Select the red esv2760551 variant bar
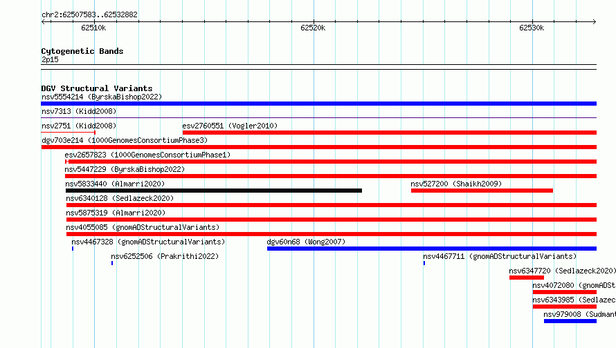Viewport: 616px width, 348px height. pos(389,133)
